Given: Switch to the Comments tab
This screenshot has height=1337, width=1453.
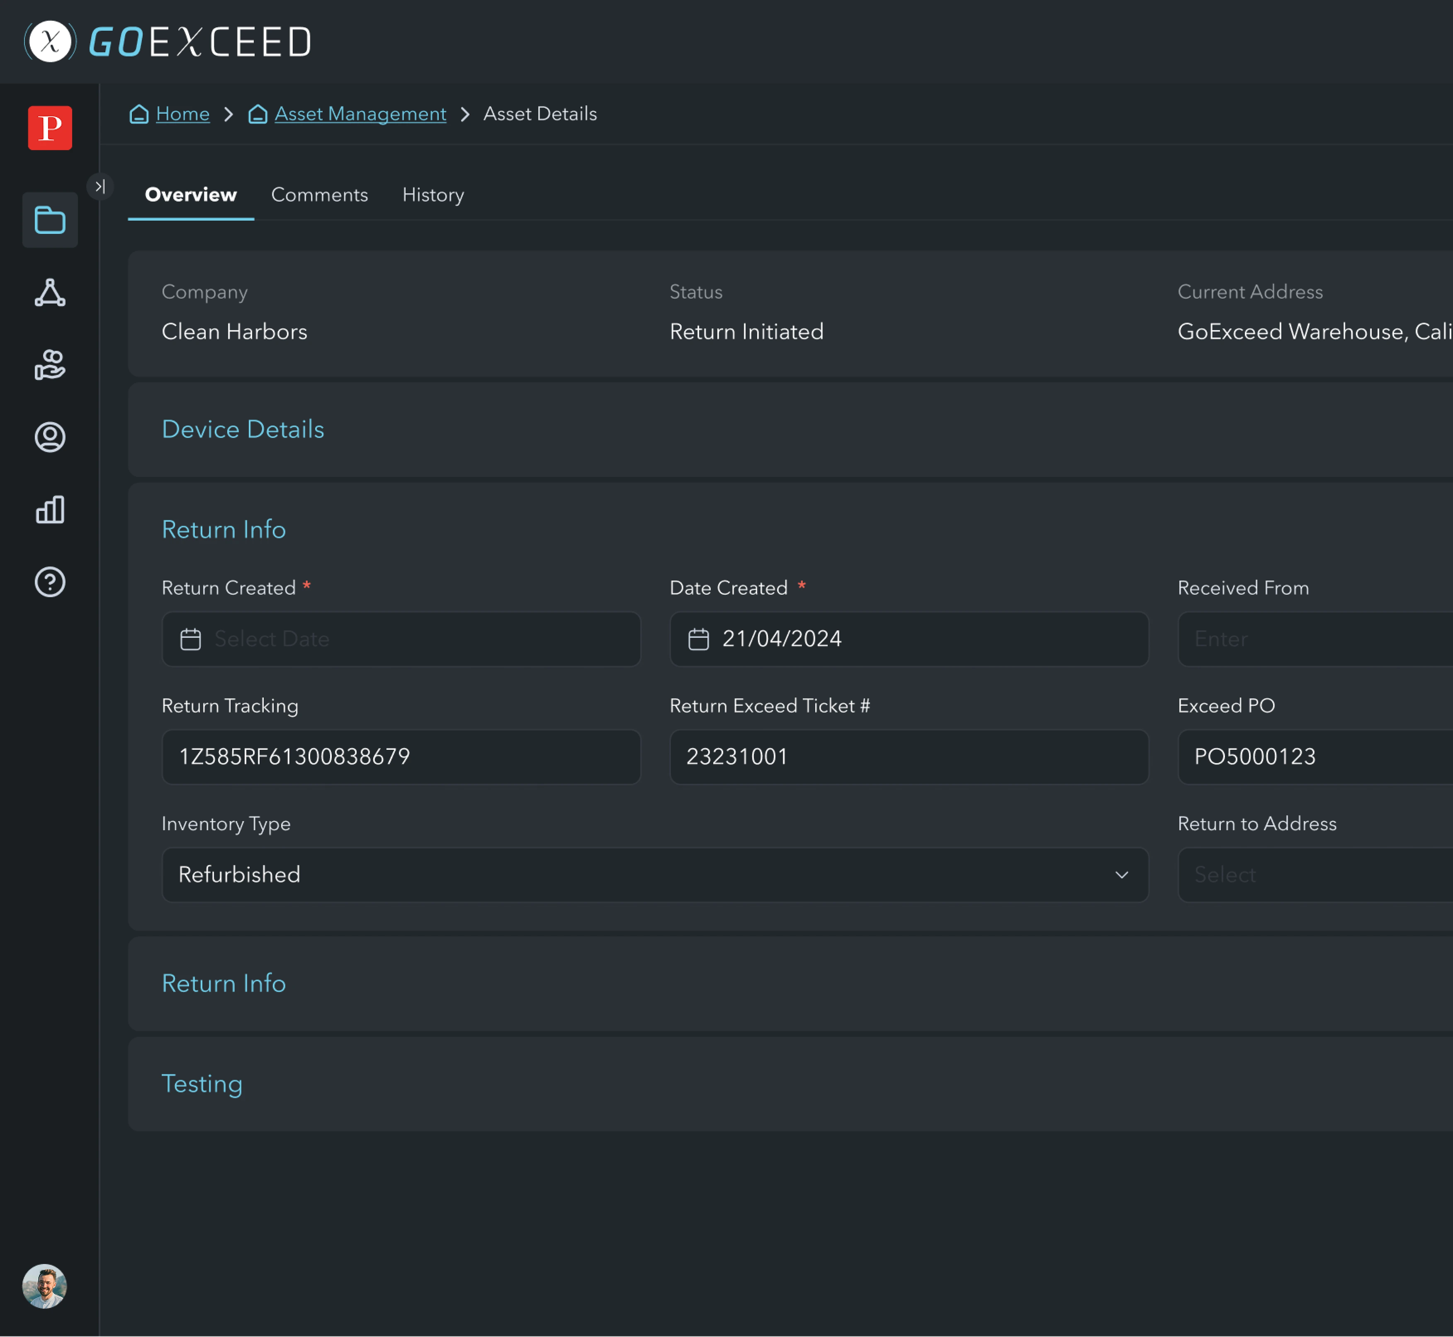Looking at the screenshot, I should 320,194.
